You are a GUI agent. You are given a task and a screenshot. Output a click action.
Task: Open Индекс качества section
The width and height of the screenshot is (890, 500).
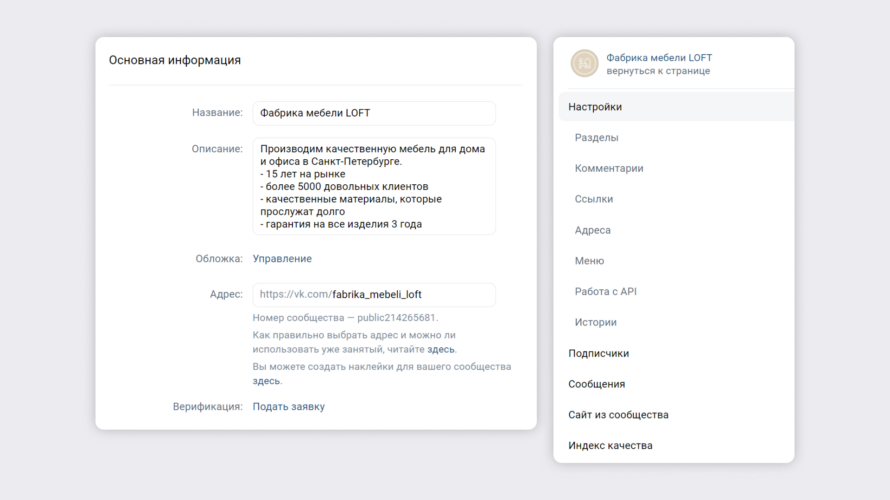(610, 445)
